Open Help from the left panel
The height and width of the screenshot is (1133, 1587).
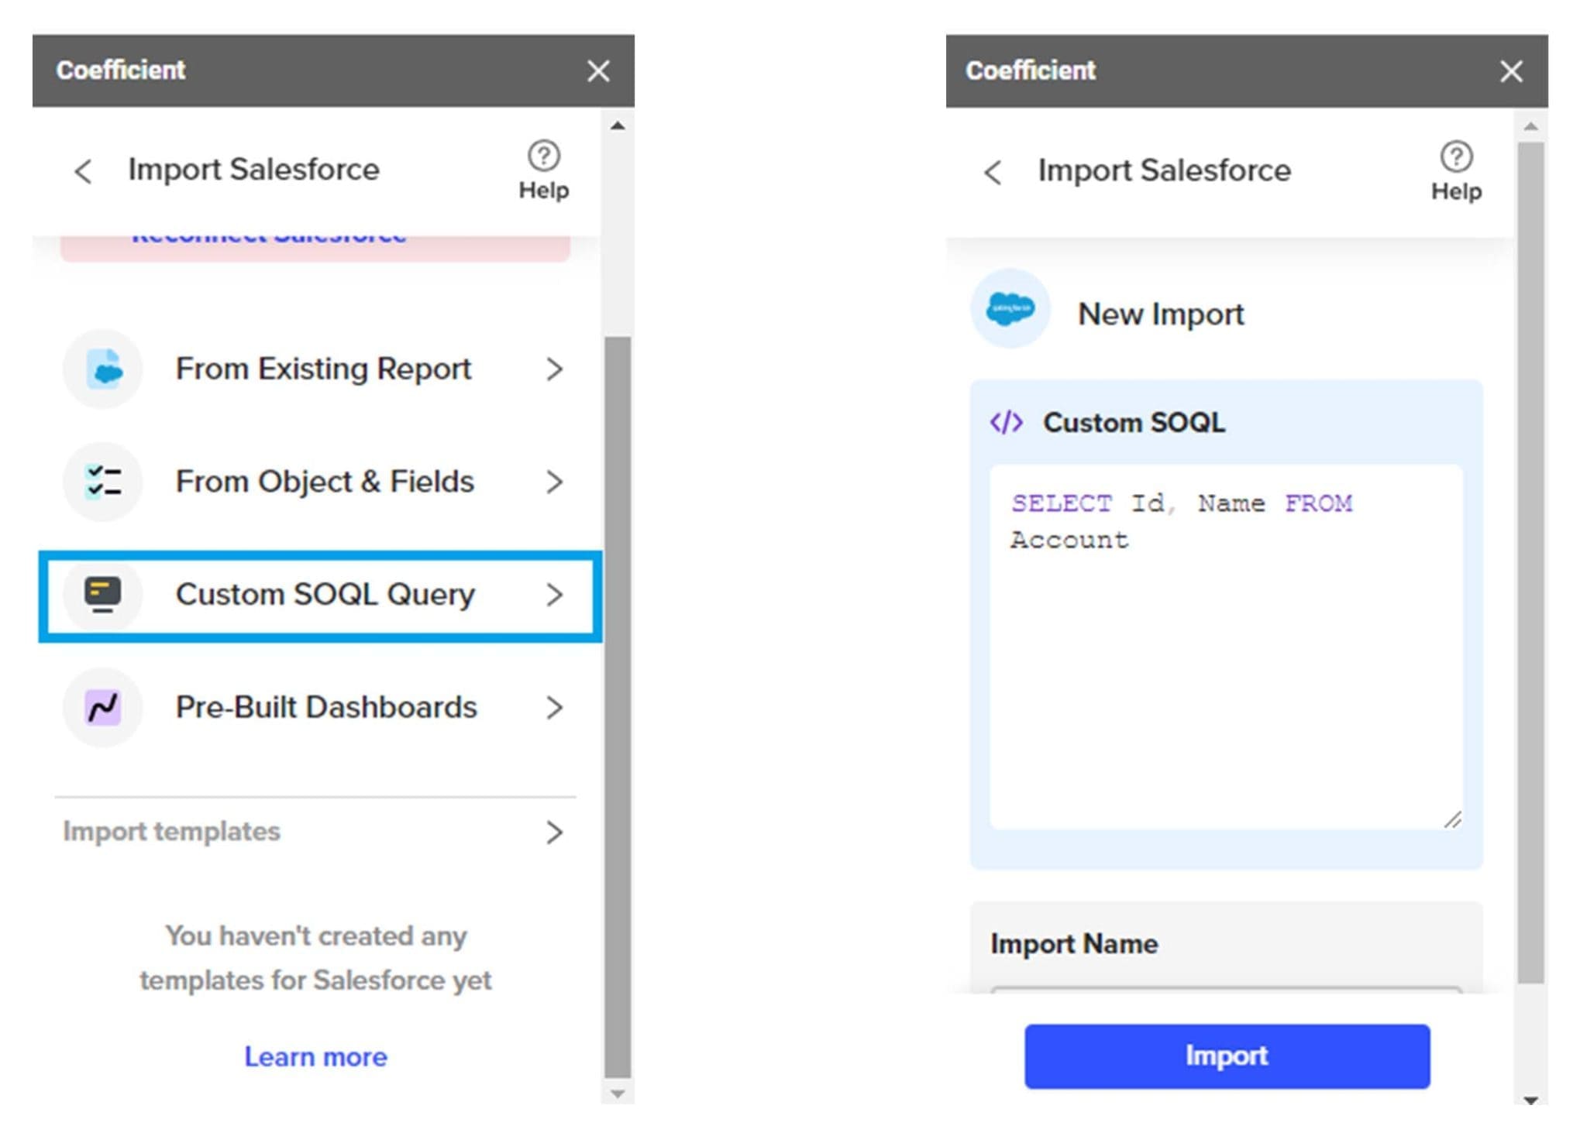pos(542,169)
